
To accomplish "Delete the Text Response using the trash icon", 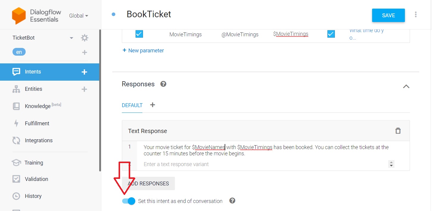I will point(398,131).
